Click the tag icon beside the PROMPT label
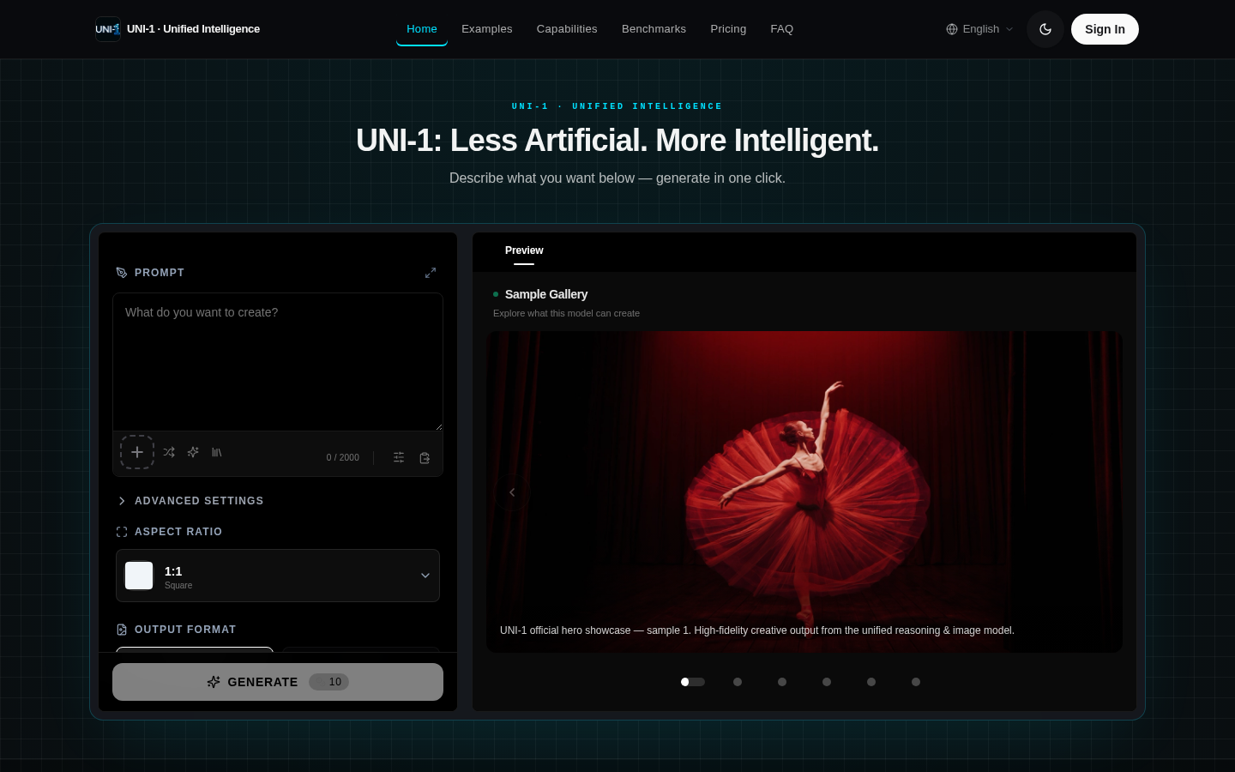 click(x=122, y=273)
